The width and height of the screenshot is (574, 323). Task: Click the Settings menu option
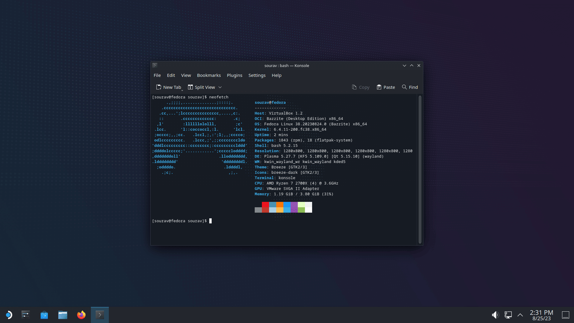[x=257, y=75]
